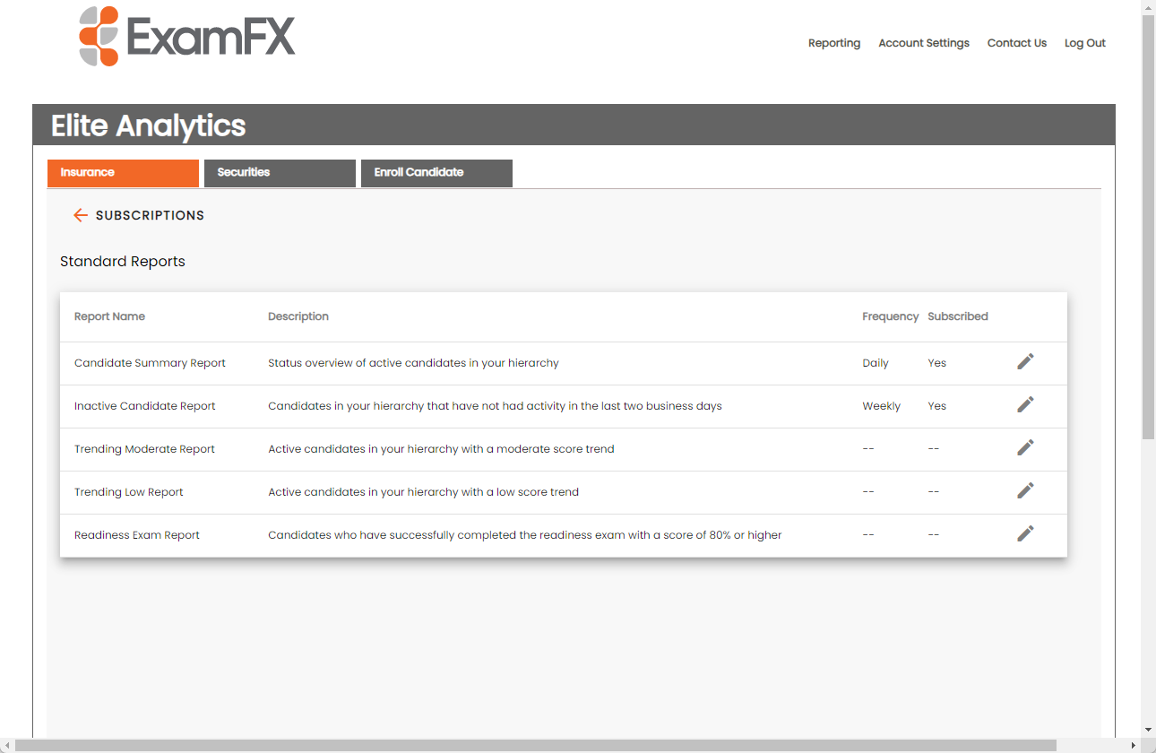Image resolution: width=1156 pixels, height=753 pixels.
Task: Open the Securities tab
Action: [x=280, y=173]
